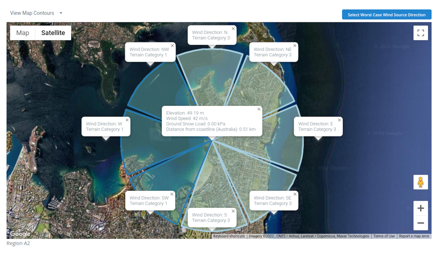Dismiss the Wind Direction NE info window
441x253 pixels.
coord(295,46)
